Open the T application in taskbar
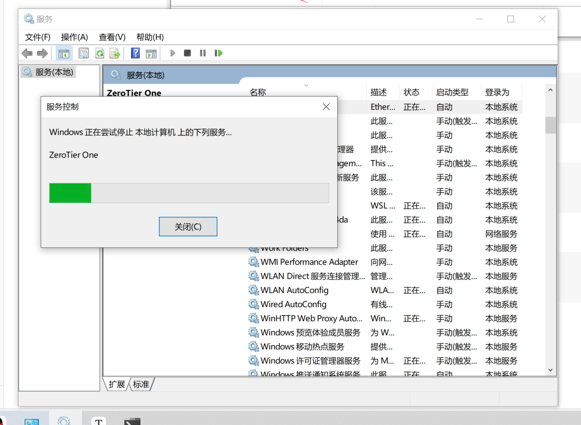Image resolution: width=581 pixels, height=425 pixels. 98,421
